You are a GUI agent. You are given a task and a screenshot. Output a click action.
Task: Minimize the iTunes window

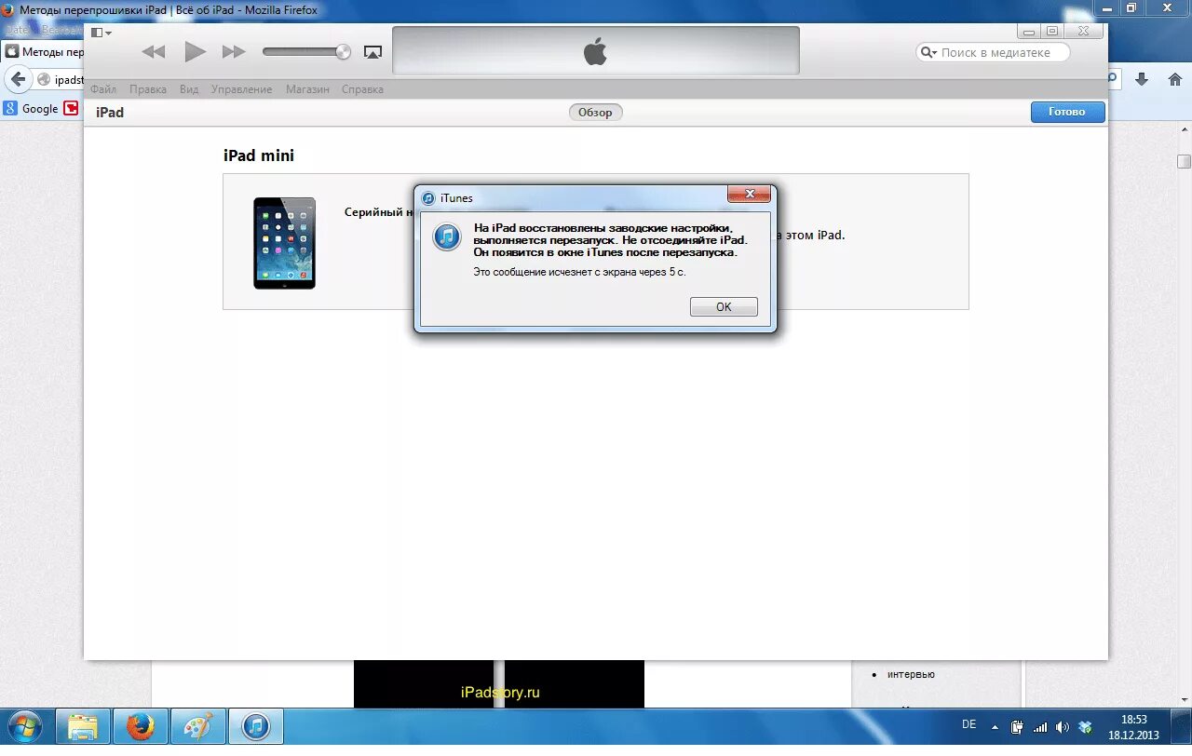tap(1027, 31)
